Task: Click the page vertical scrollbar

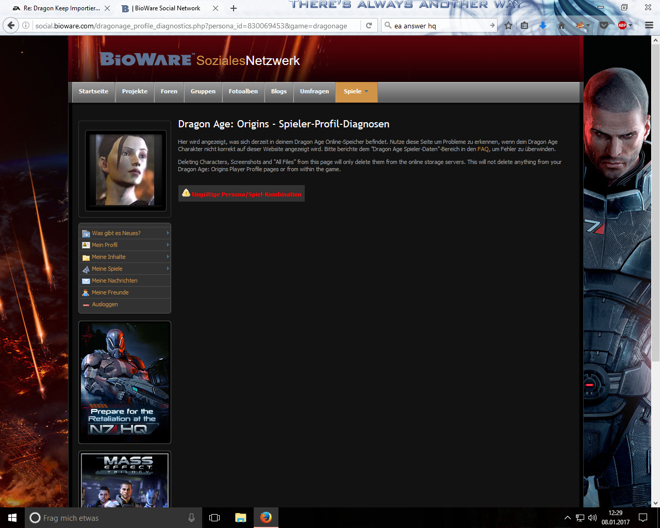Action: pos(656,203)
